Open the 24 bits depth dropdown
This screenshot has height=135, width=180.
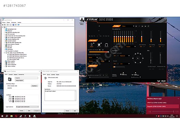pyautogui.click(x=105, y=61)
